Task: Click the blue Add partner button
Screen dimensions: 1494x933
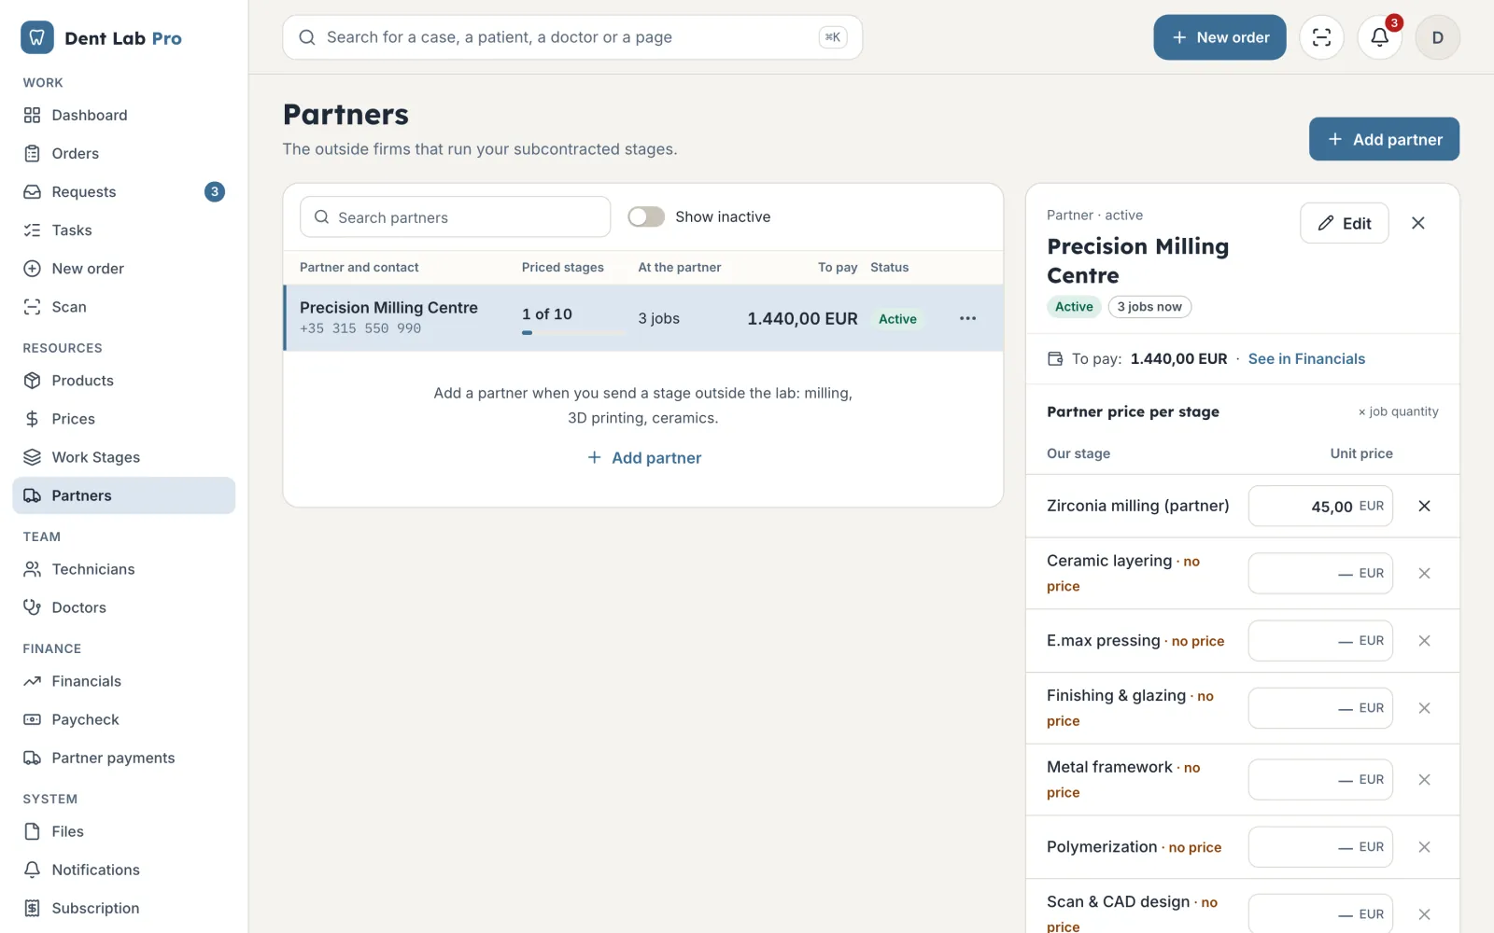Action: pos(1384,139)
